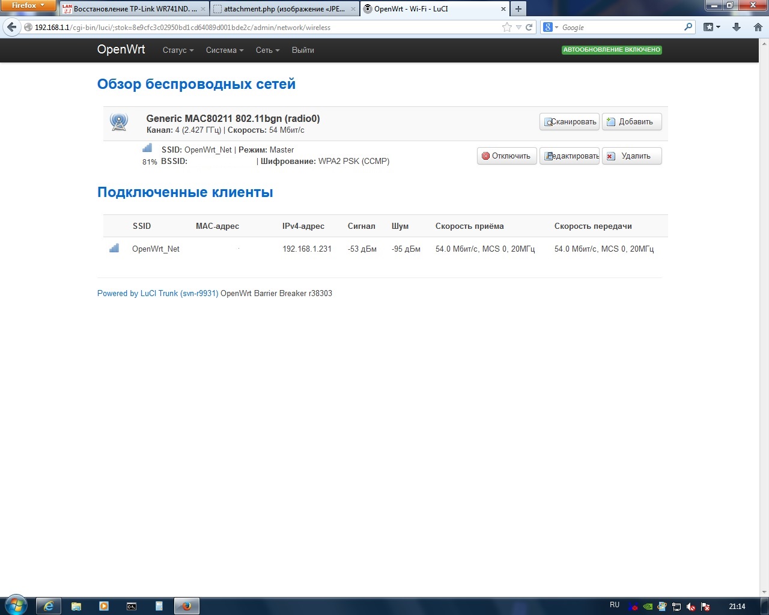Click the WPA2 PSK (CCMP) encryption text
The image size is (769, 615).
354,162
